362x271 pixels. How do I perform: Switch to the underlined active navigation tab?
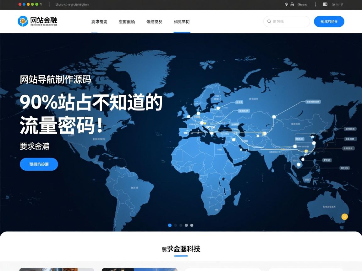(x=182, y=22)
